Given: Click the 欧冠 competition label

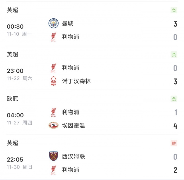Looking at the screenshot, I should coord(13,99).
